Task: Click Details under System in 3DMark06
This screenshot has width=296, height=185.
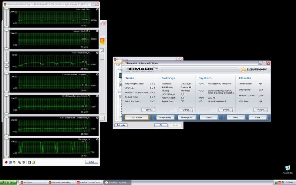Action: point(226,110)
